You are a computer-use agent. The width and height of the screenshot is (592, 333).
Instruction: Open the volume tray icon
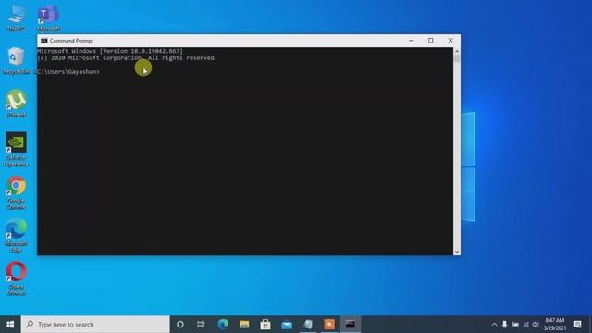536,325
